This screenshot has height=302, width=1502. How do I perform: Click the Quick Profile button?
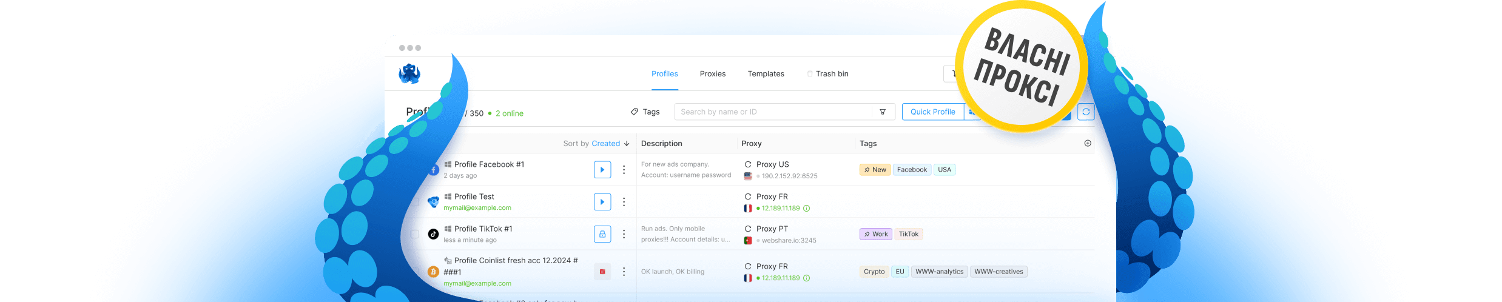coord(932,112)
